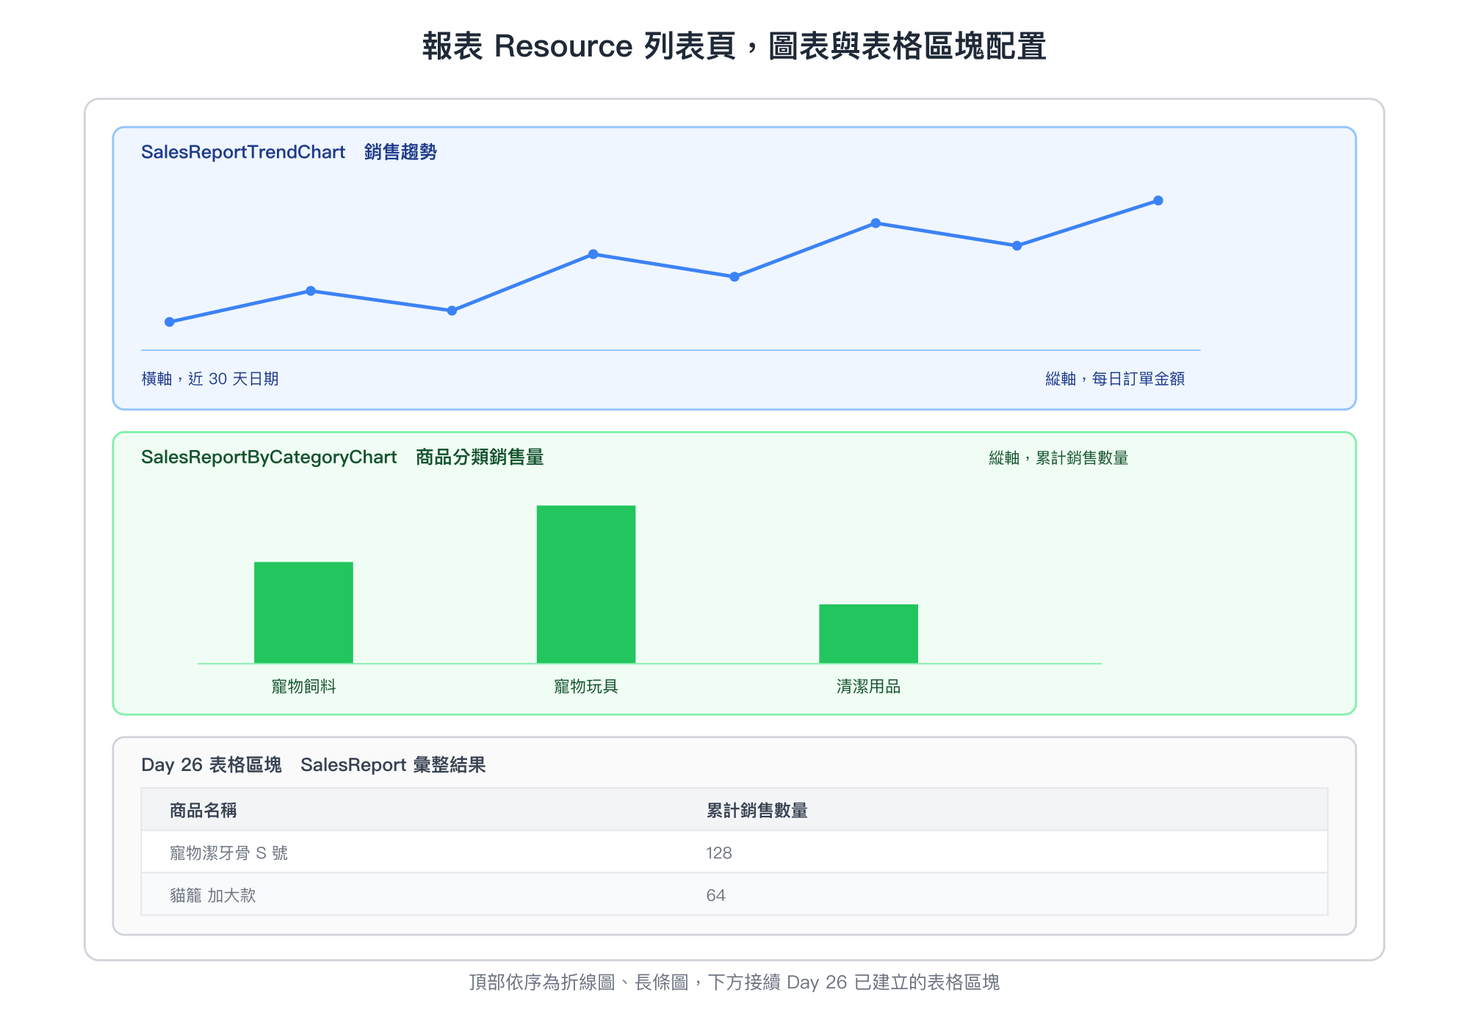Select the 寵物潔牙骨 S 號 cell
The image size is (1469, 1017).
[228, 853]
